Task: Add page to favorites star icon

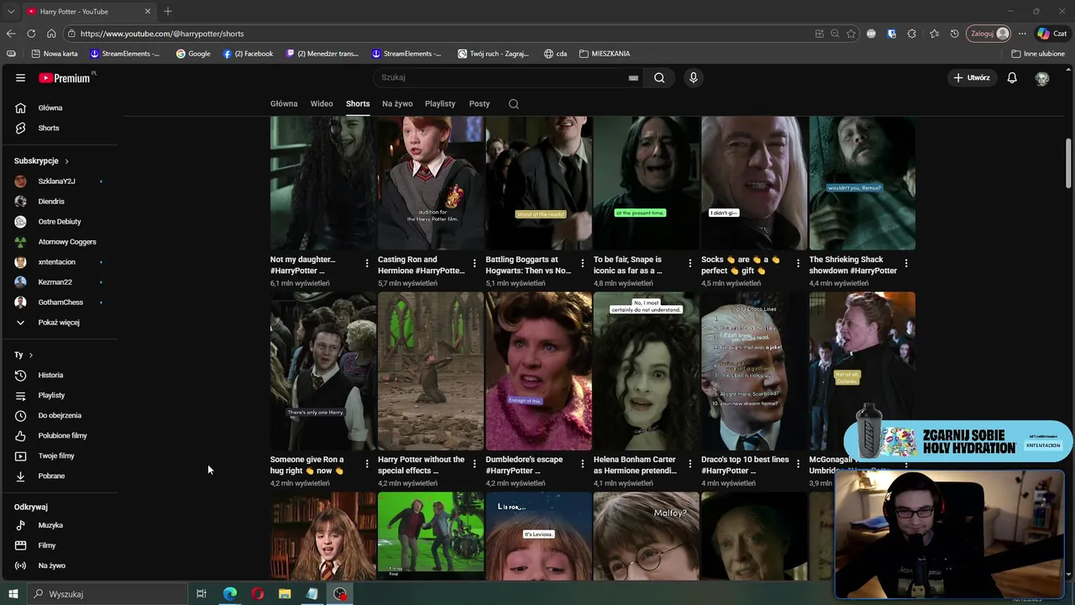Action: click(x=851, y=34)
